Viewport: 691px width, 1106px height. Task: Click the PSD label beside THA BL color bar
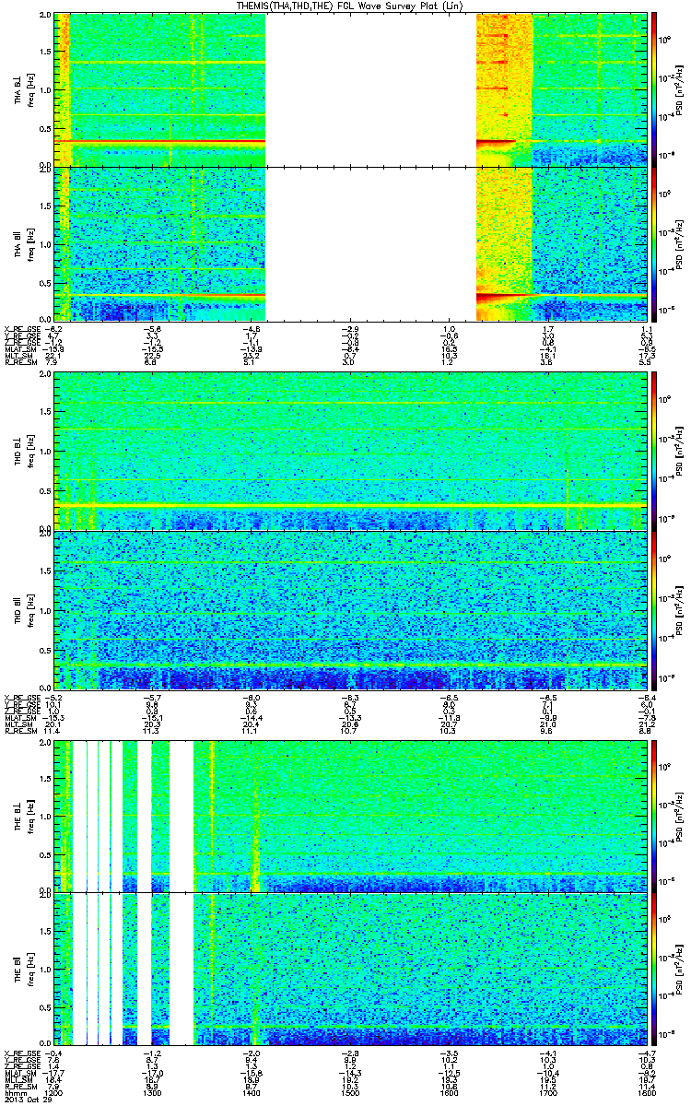click(x=679, y=88)
